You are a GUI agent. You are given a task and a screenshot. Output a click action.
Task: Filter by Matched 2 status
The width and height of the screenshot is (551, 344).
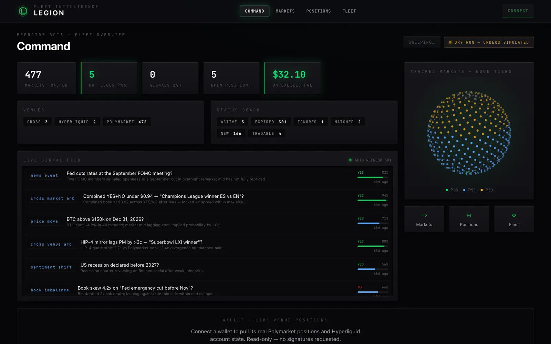(x=347, y=122)
